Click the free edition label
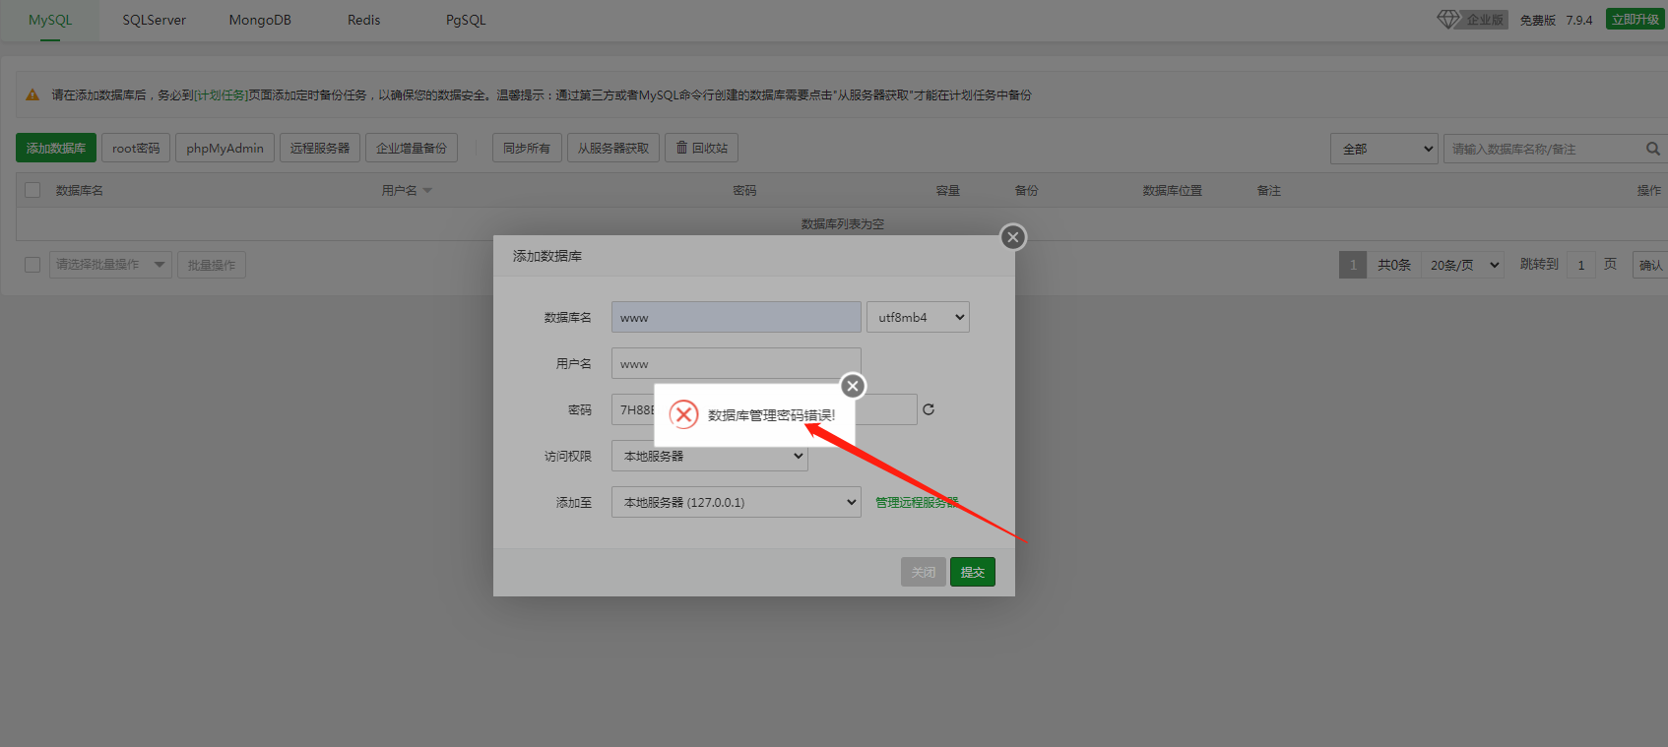This screenshot has width=1668, height=747. (1537, 20)
